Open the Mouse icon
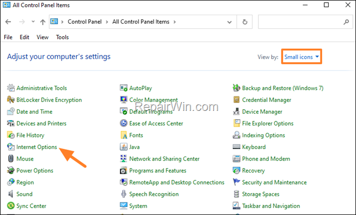The height and width of the screenshot is (215, 356). (10, 159)
